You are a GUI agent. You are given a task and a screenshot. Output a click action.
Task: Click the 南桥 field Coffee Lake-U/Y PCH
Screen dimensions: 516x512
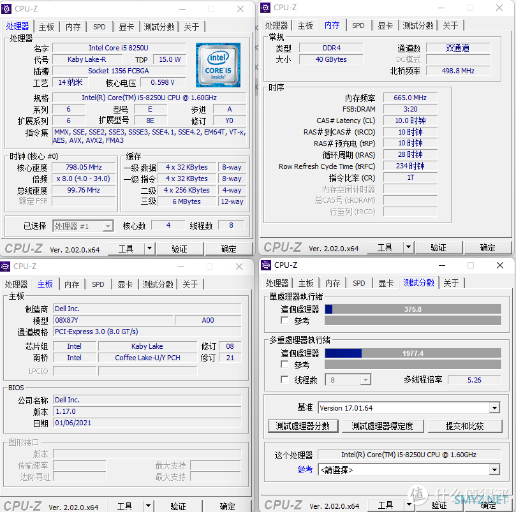147,358
